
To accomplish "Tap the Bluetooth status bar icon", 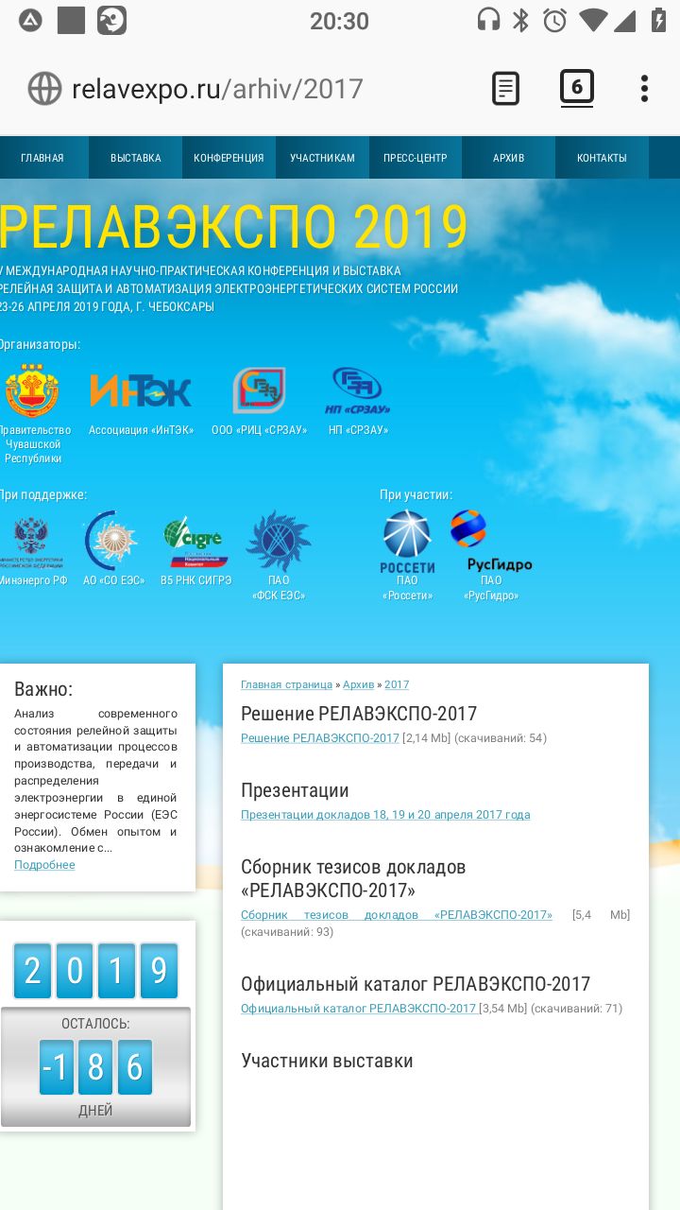I will pos(520,20).
